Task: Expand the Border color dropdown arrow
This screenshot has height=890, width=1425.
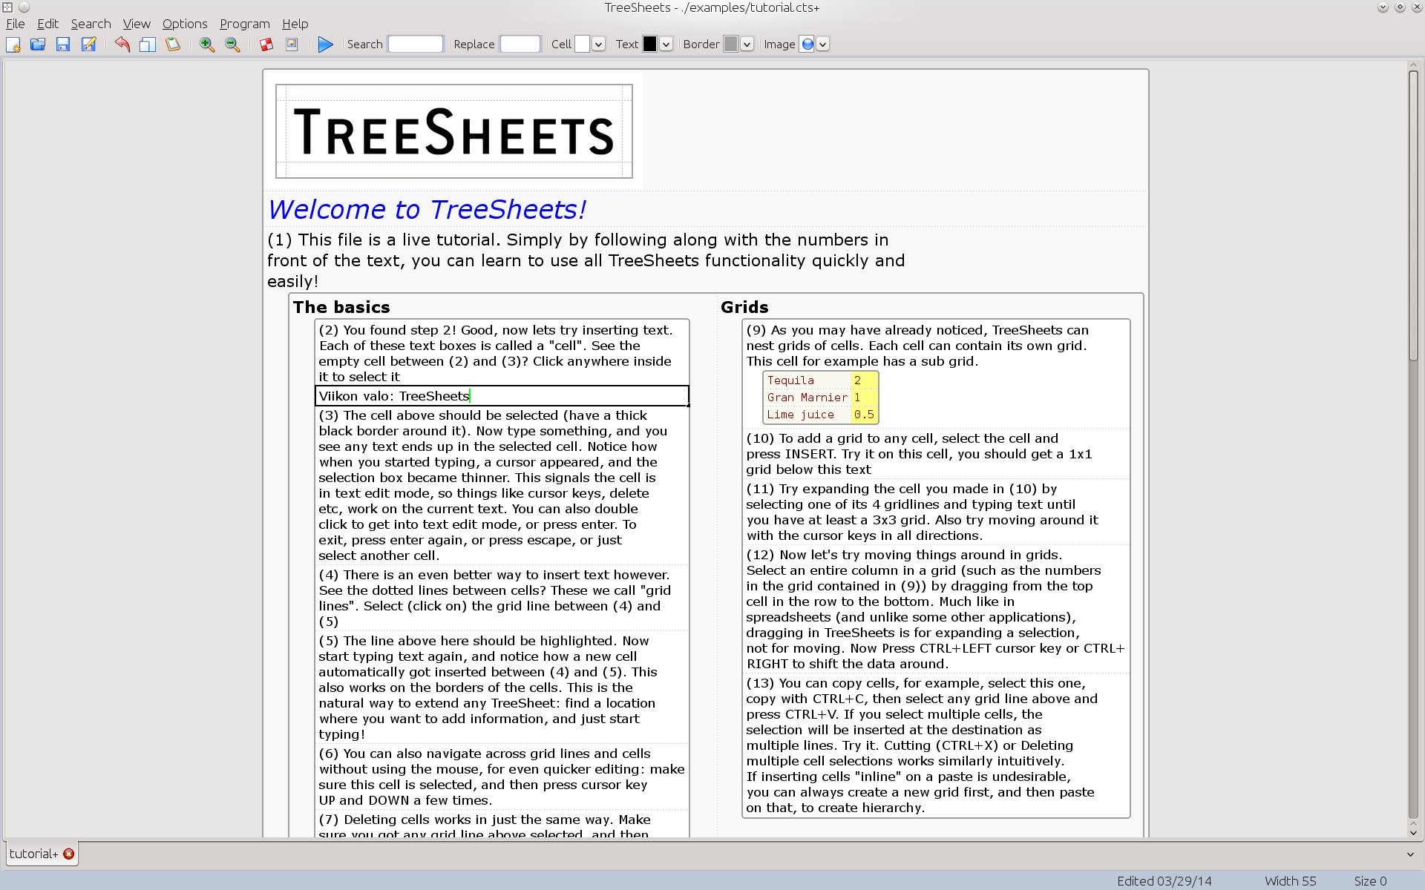Action: pyautogui.click(x=747, y=44)
